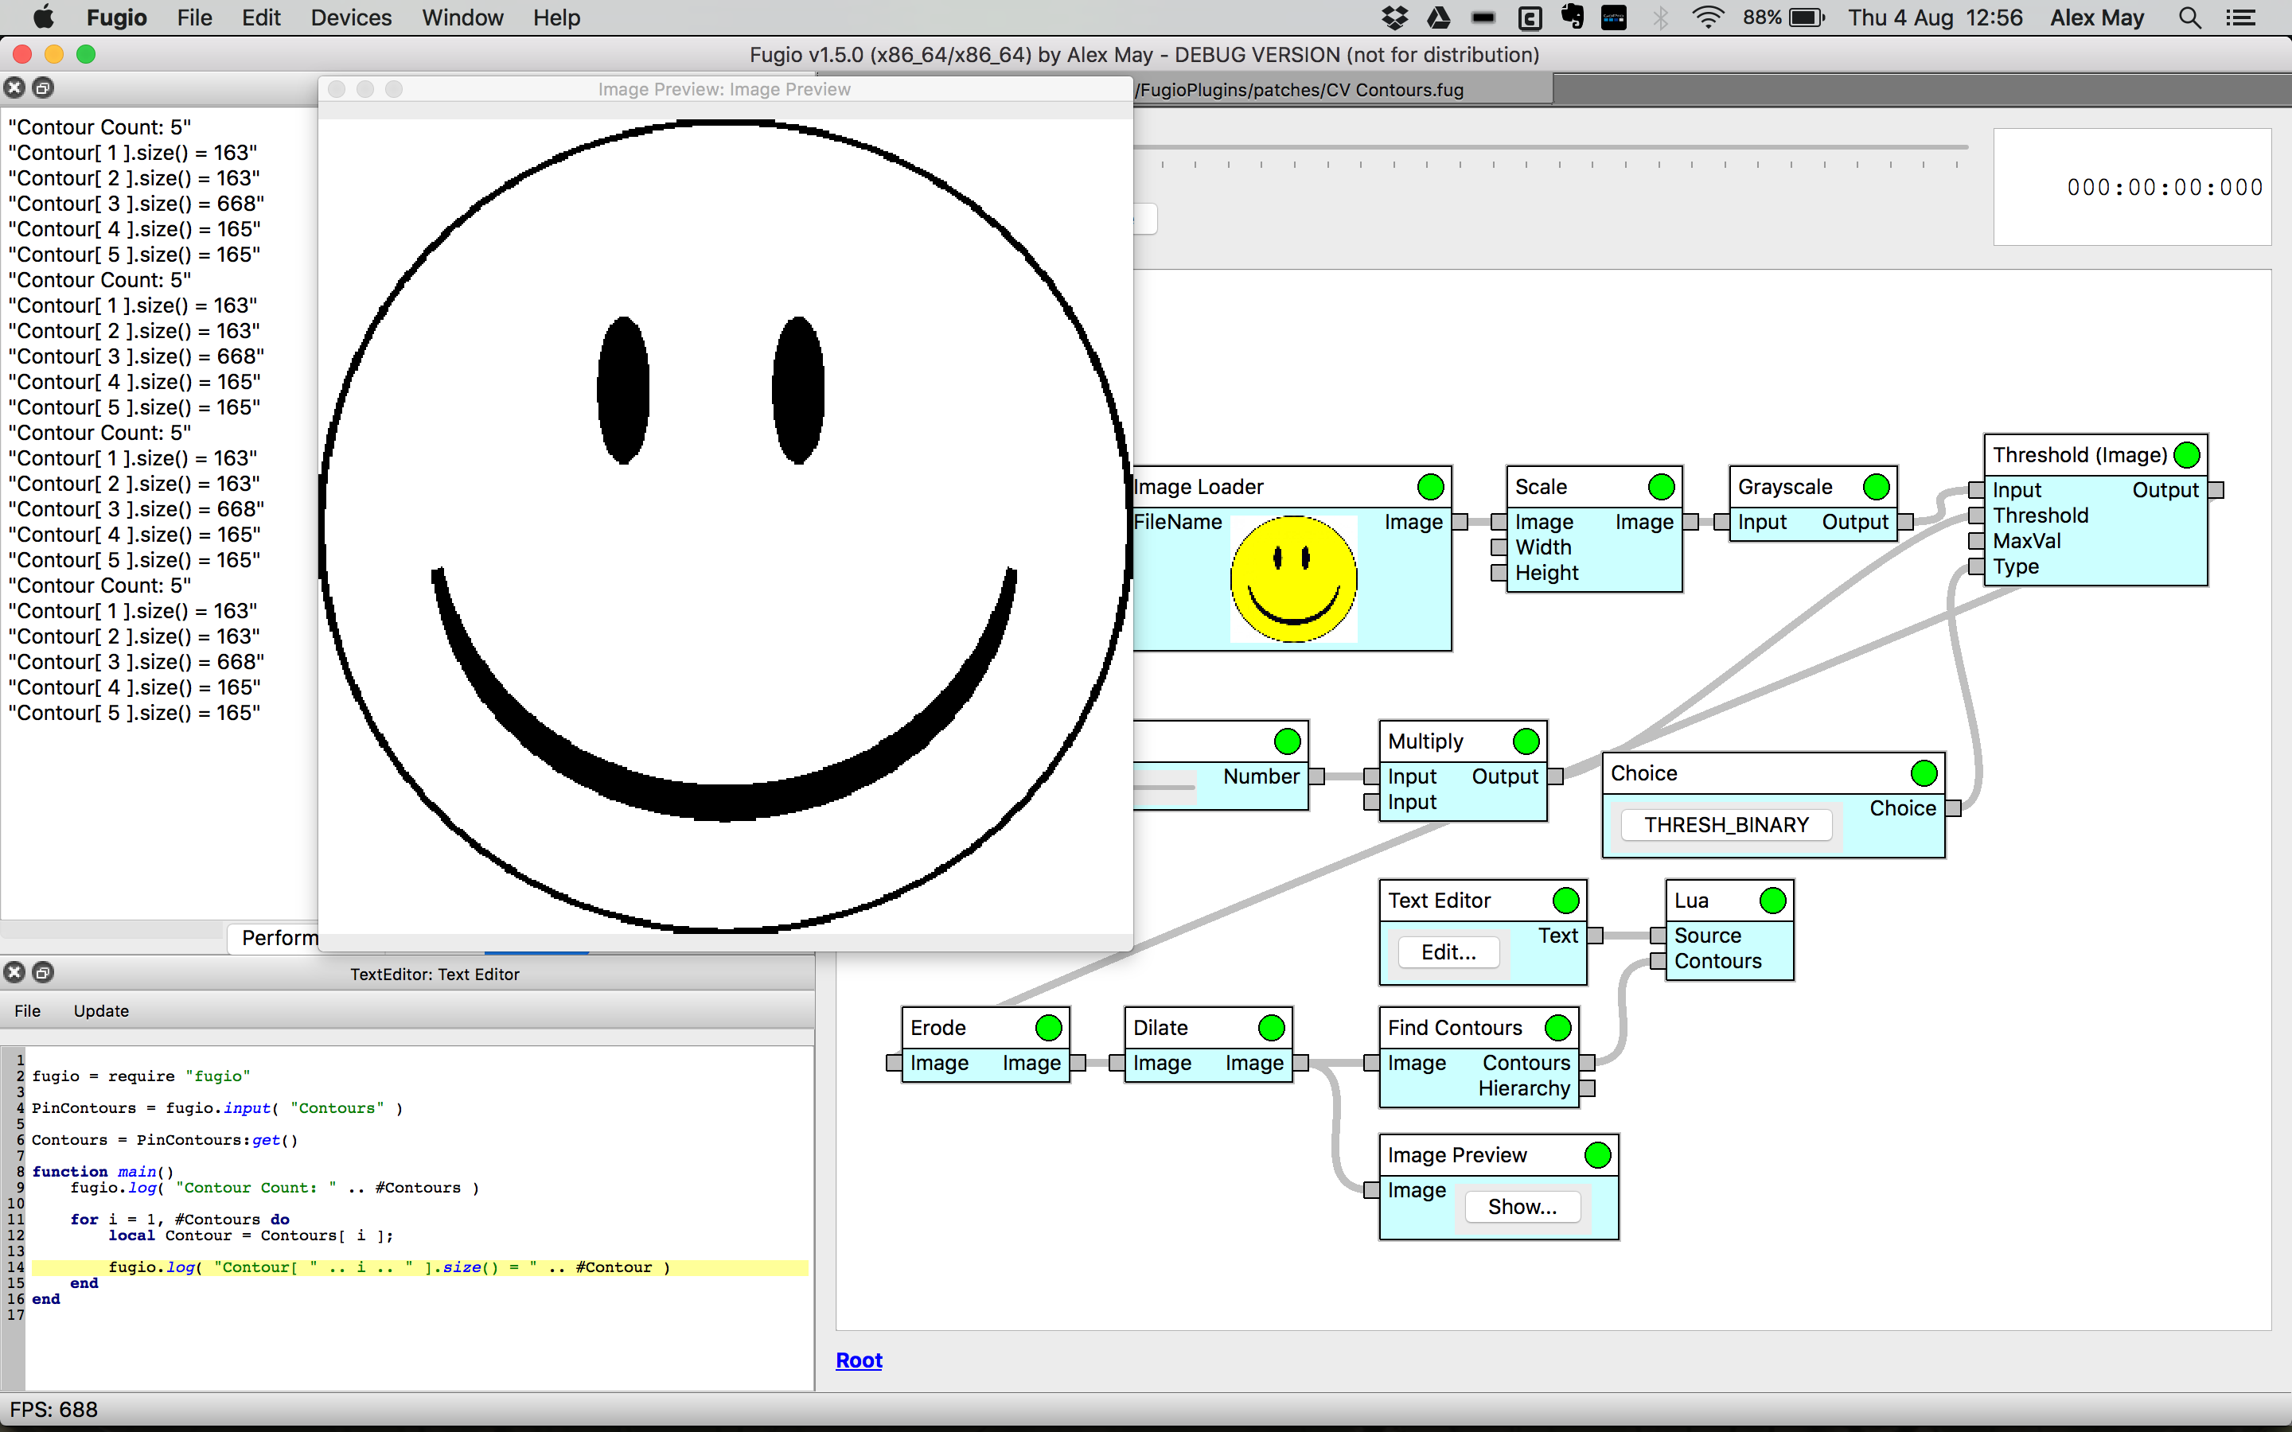Click the Lua node's green status indicator
The width and height of the screenshot is (2292, 1432).
click(1772, 901)
